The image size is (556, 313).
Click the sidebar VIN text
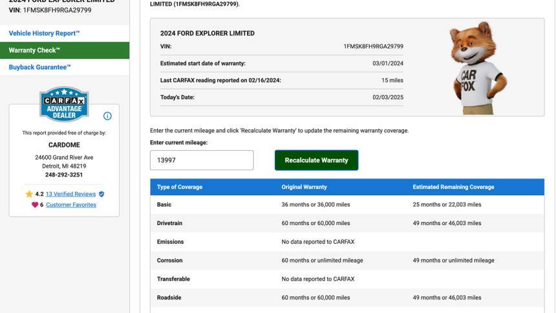point(50,10)
